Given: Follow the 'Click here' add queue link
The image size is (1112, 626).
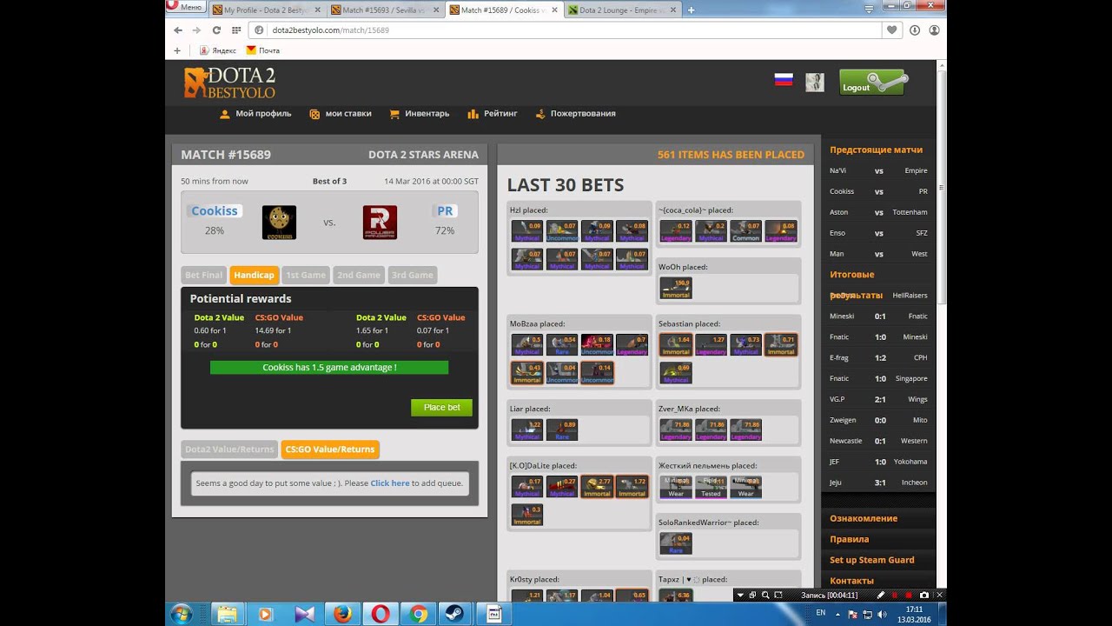Looking at the screenshot, I should [x=390, y=483].
